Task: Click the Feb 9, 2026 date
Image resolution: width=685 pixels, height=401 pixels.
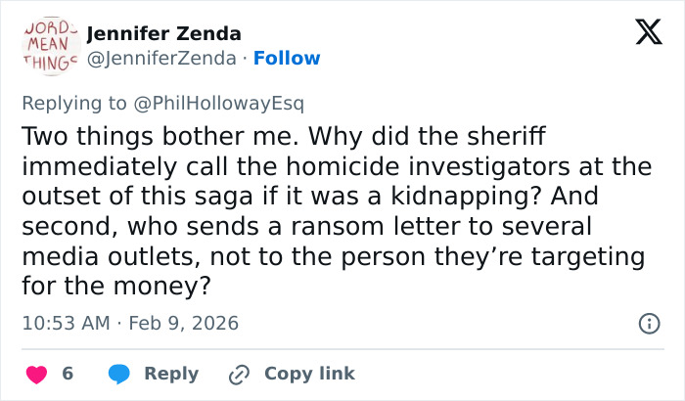Action: pyautogui.click(x=183, y=323)
